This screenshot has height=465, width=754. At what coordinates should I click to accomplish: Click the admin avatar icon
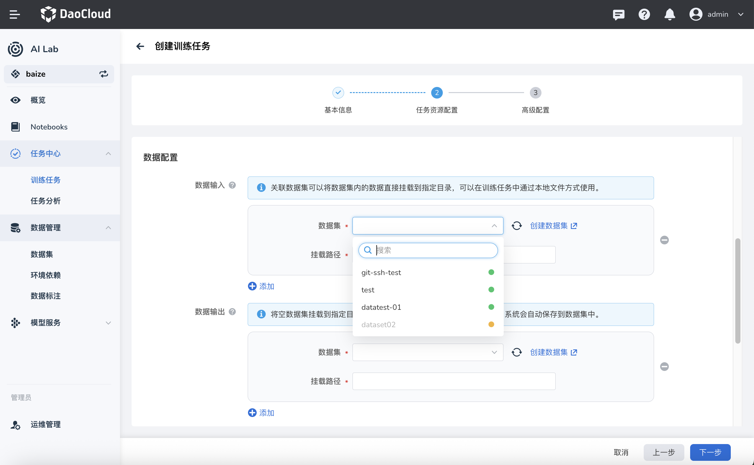pyautogui.click(x=696, y=14)
